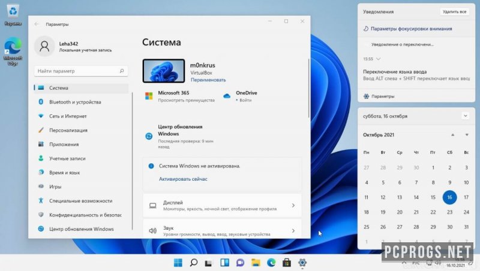Open Сеть и Интернет section
The height and width of the screenshot is (271, 480).
click(81, 116)
